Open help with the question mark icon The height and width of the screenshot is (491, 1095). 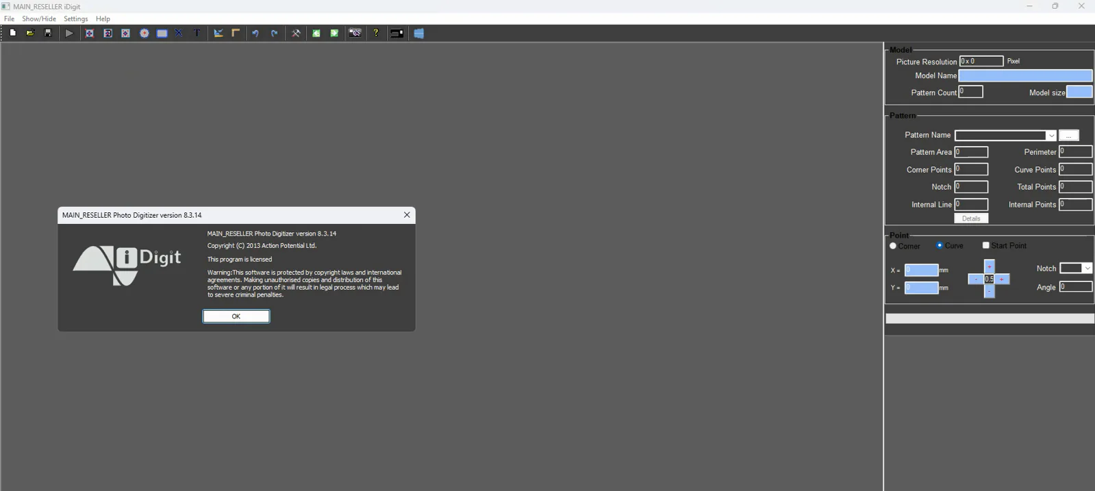(376, 33)
